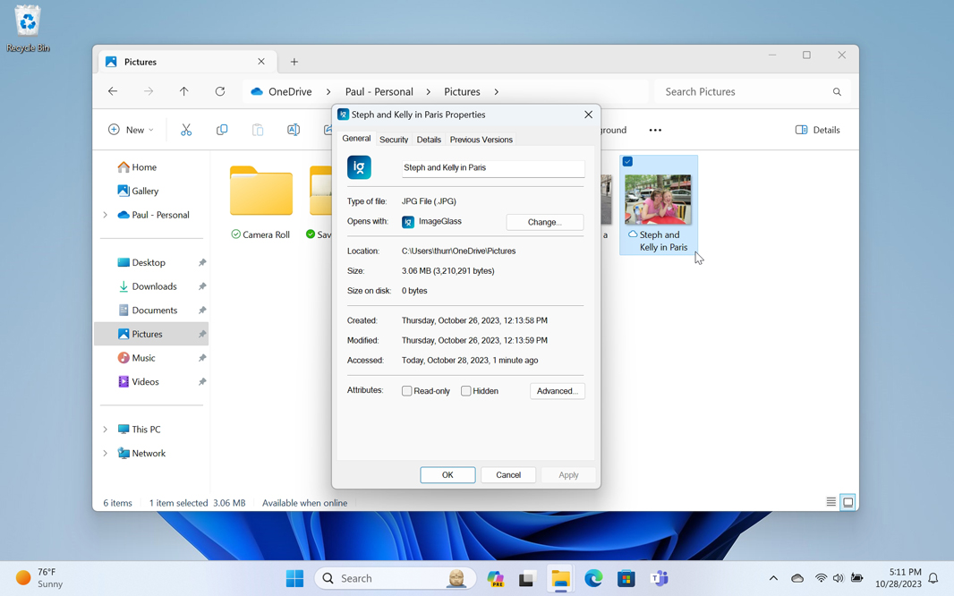Expand the This PC tree node
Image resolution: width=954 pixels, height=596 pixels.
105,430
